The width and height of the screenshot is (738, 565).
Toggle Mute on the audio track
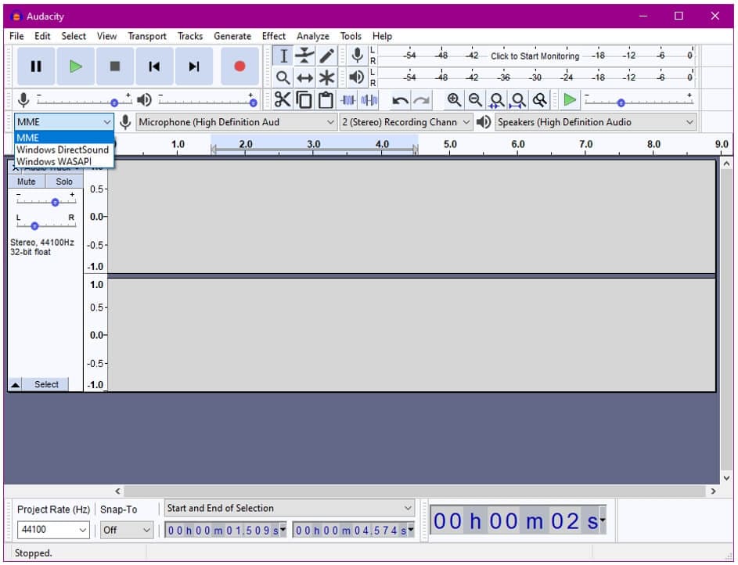[27, 182]
